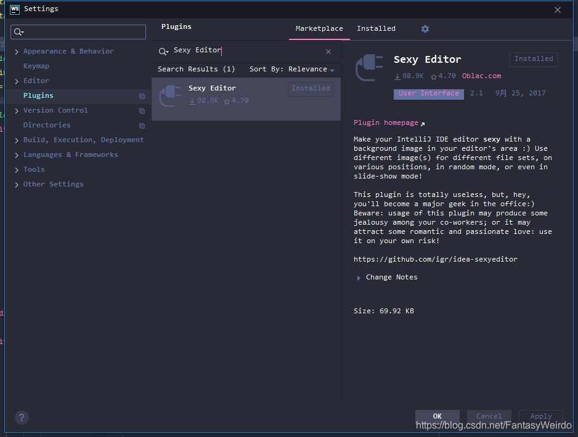The width and height of the screenshot is (578, 437).
Task: Click the Cancel button
Action: [489, 416]
